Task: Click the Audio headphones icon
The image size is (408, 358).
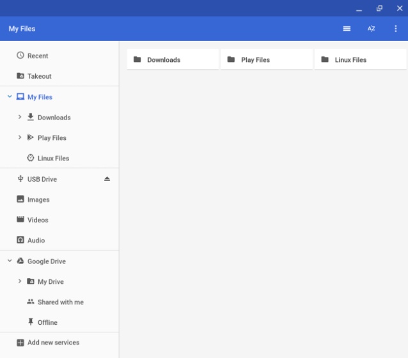Action: [20, 240]
